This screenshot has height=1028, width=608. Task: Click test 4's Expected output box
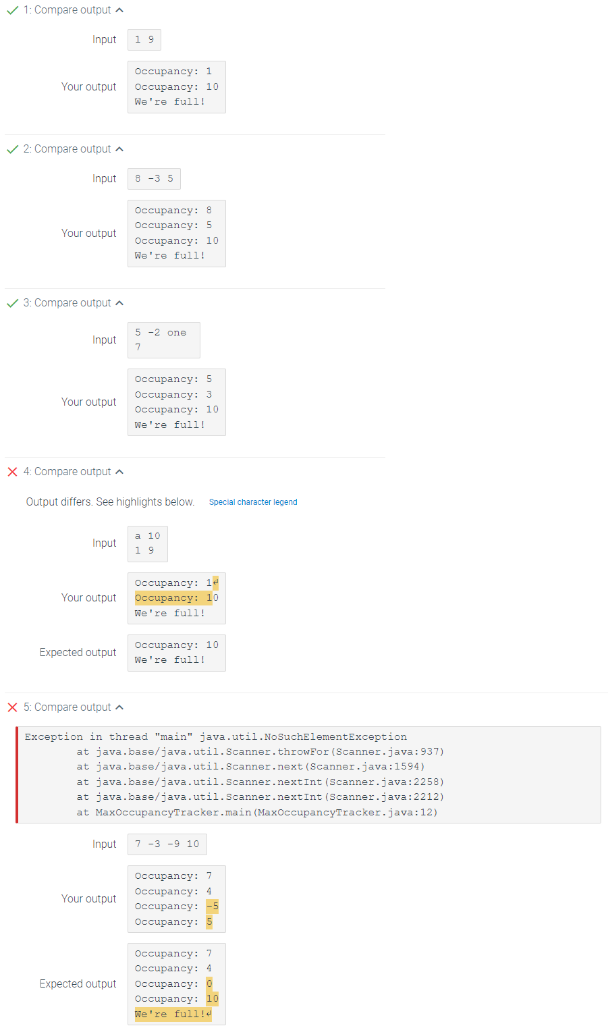pos(176,653)
